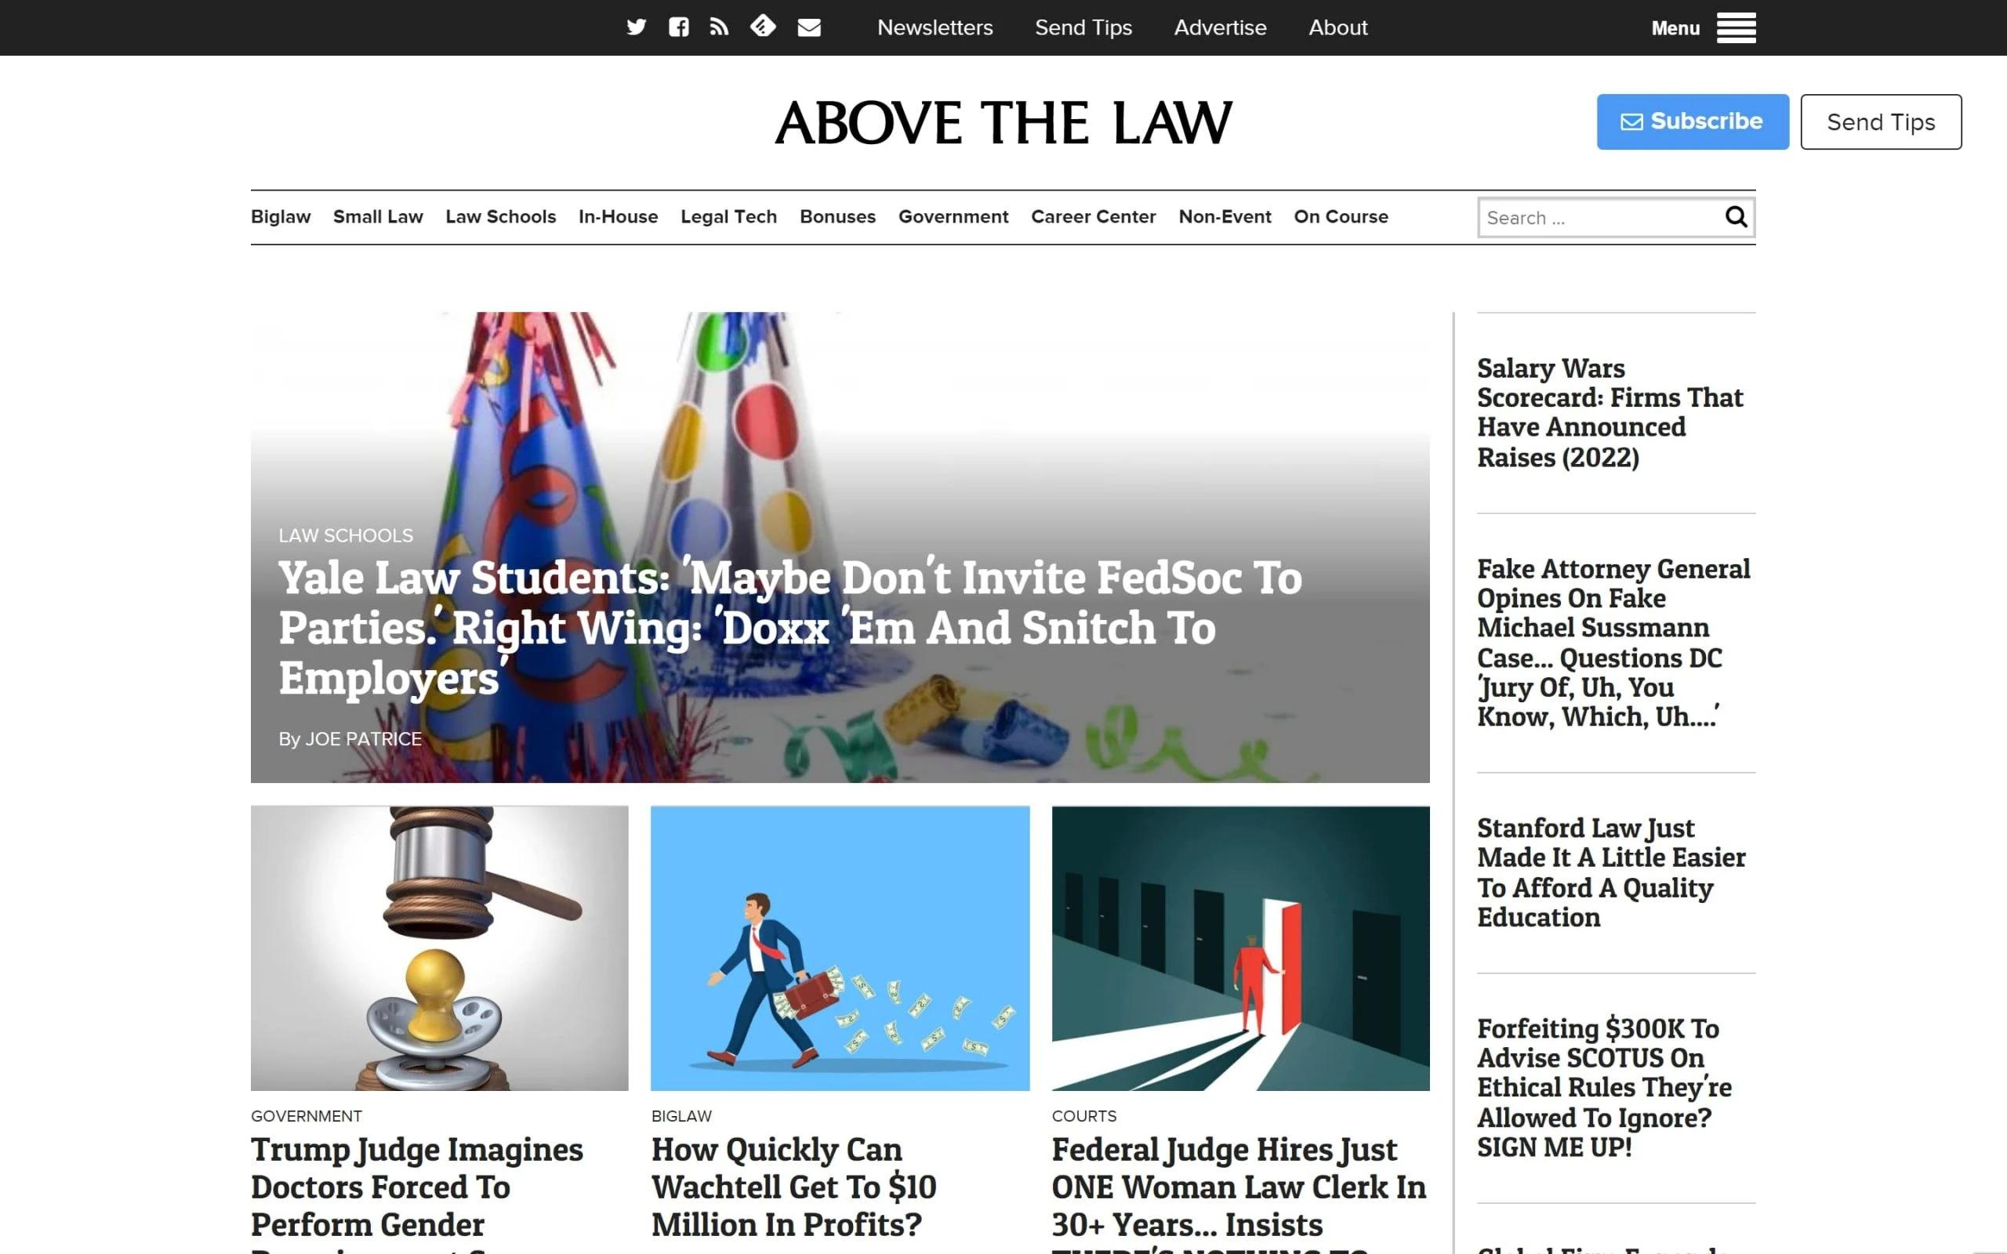Open the Law Schools navigation menu
2007x1254 pixels.
500,216
